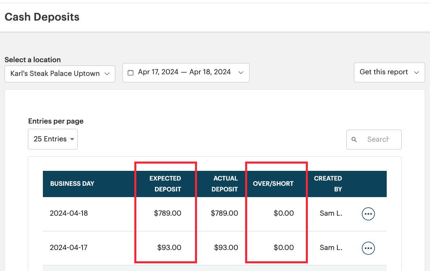Open the actions menu for the 2024-04-18 deposit
Image resolution: width=430 pixels, height=271 pixels.
coord(368,214)
